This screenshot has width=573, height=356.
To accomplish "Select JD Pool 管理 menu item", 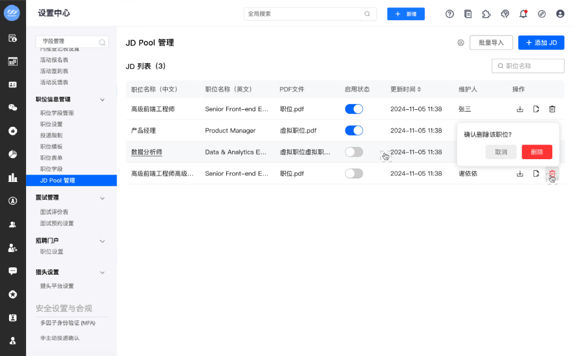I will click(71, 180).
